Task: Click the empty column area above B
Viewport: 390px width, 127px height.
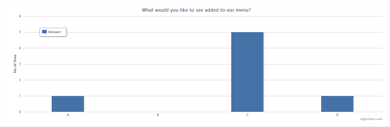Action: coord(158,64)
